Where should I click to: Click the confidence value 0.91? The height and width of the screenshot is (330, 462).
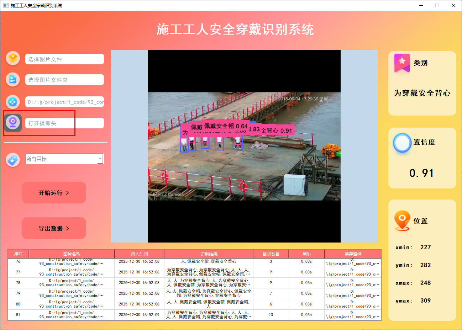tap(422, 173)
